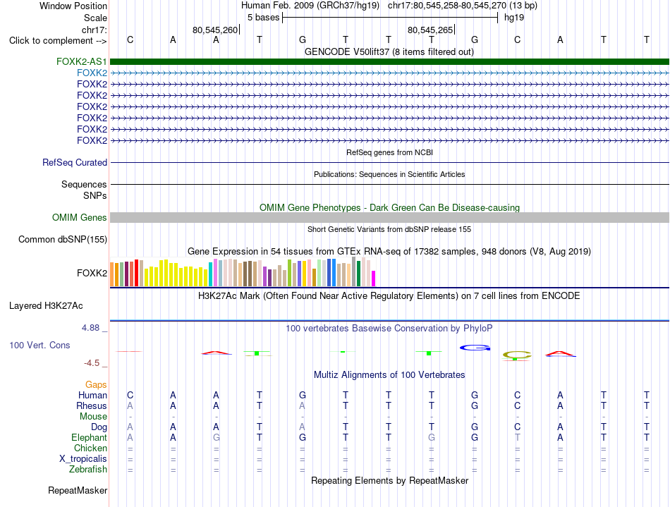
Task: Click the RepeatMasker track label
Action: coord(78,490)
